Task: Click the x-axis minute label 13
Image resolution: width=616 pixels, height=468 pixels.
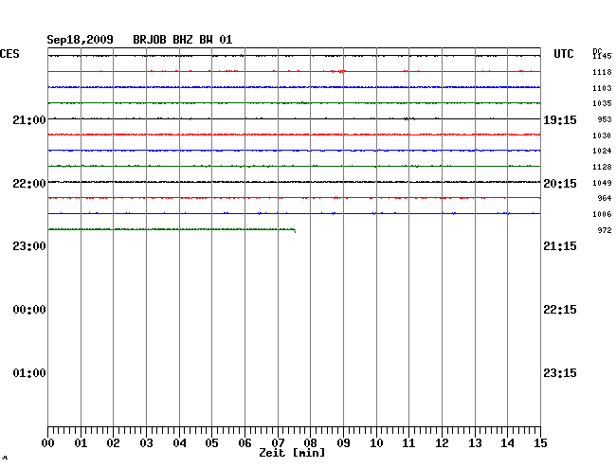Action: click(475, 443)
